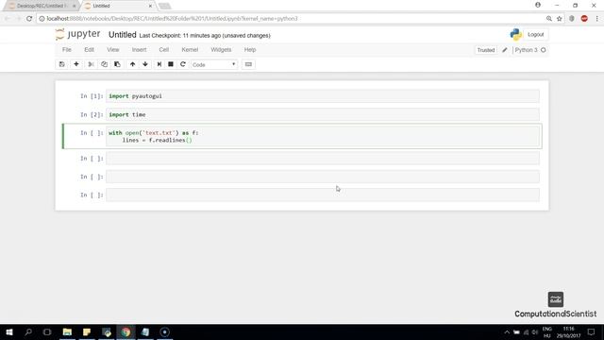Open Task View on the taskbar
Image resolution: width=604 pixels, height=340 pixels.
coord(47,331)
